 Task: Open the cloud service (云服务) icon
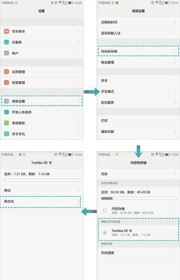6,42
